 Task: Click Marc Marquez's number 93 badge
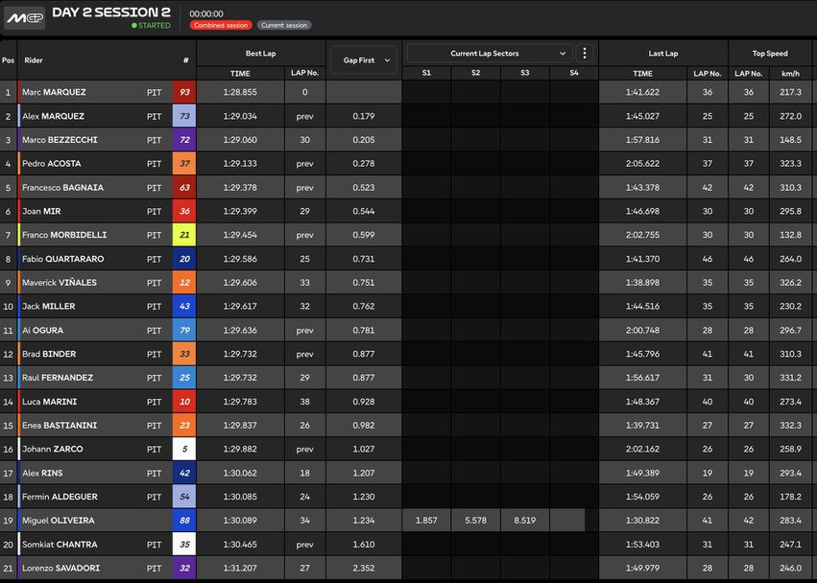coord(184,92)
